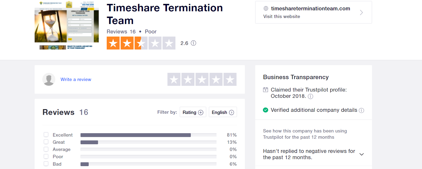Click info icon beside Verified additional company details

(x=361, y=110)
